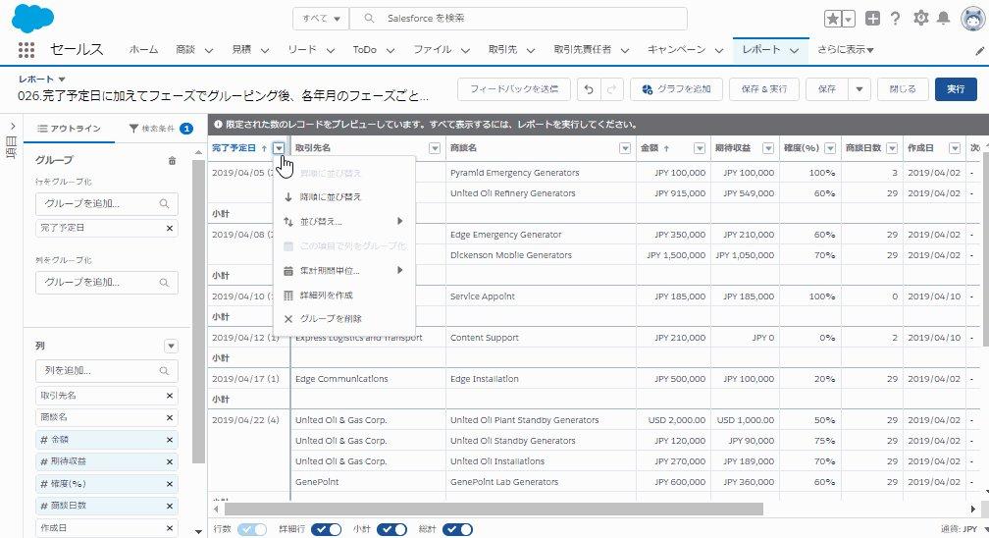Delete groups using the trash icon
989x538 pixels.
tap(173, 161)
